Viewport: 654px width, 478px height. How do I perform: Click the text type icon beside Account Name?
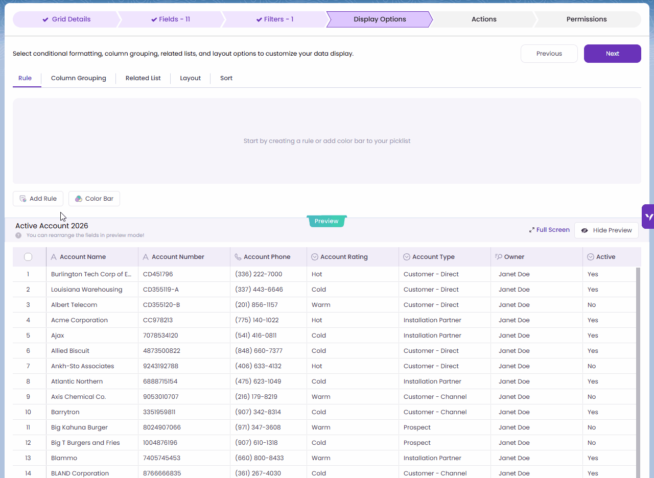pyautogui.click(x=54, y=257)
